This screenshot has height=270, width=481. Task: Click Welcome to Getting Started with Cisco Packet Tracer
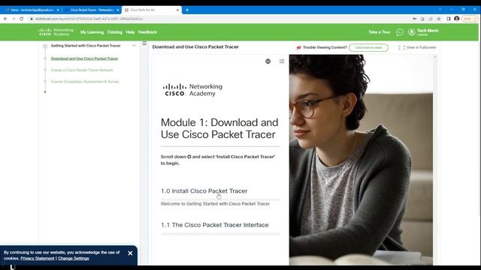pos(215,203)
